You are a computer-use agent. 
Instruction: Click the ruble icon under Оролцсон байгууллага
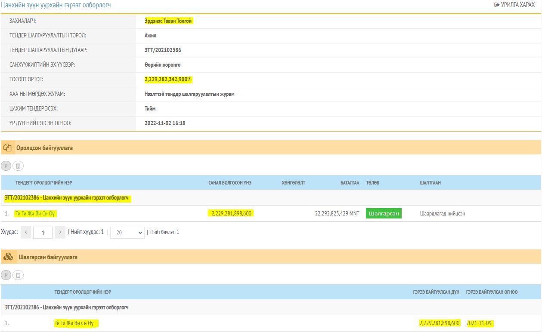pyautogui.click(x=6, y=166)
